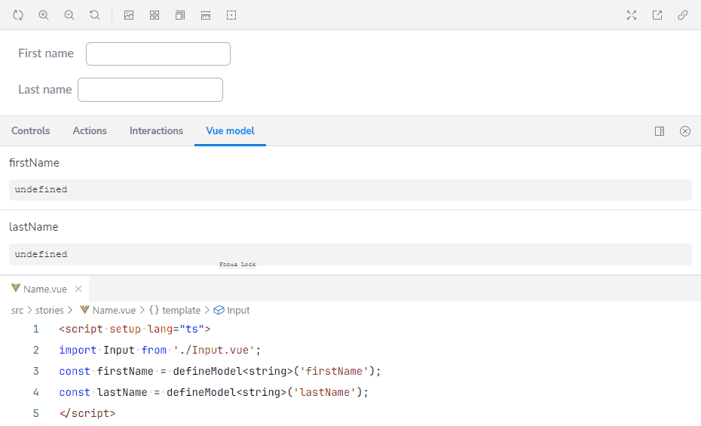Image resolution: width=701 pixels, height=426 pixels.
Task: Click the Last name label
Action: [x=44, y=90]
